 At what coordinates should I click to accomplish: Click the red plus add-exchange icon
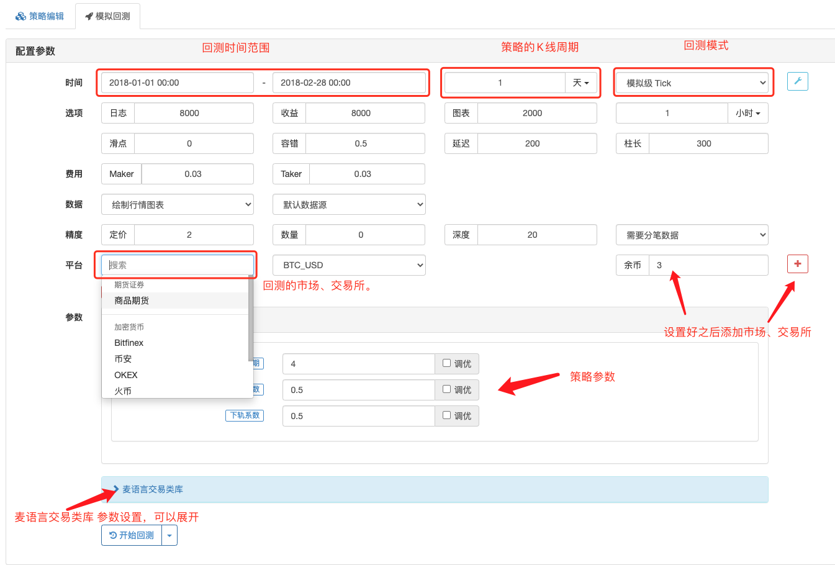pos(797,264)
